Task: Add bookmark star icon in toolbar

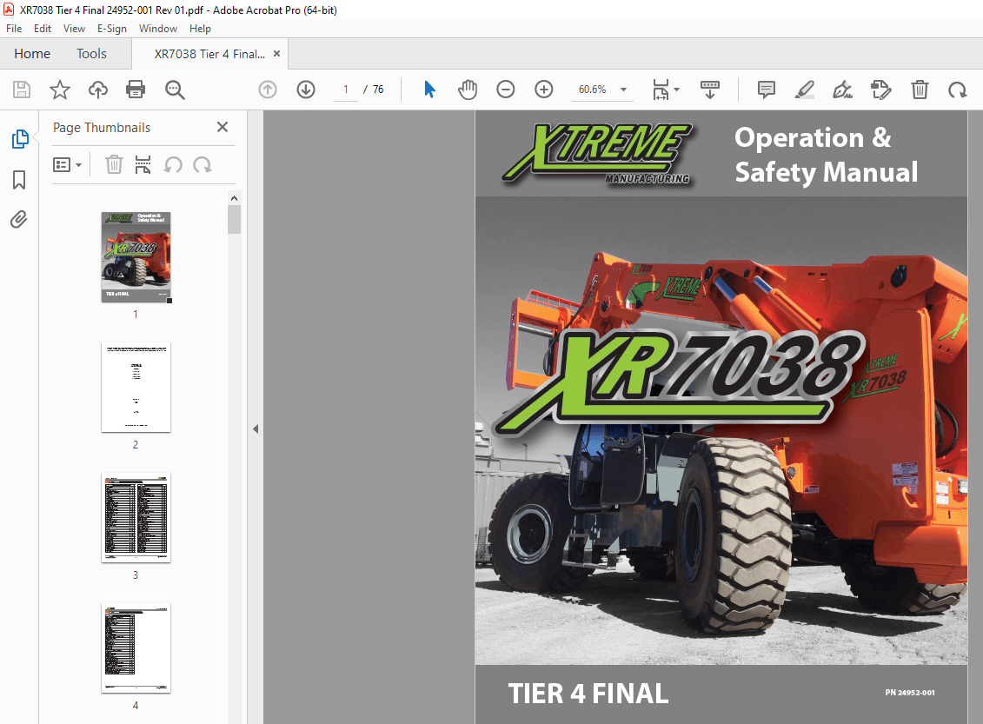Action: tap(59, 90)
